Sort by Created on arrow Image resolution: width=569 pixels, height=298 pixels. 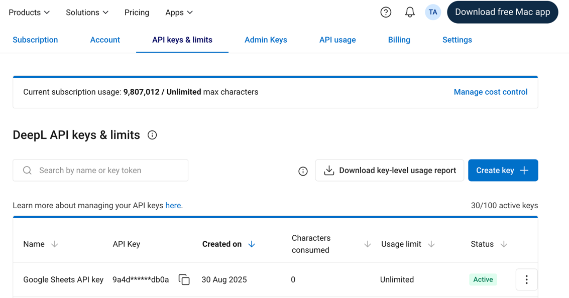coord(252,244)
